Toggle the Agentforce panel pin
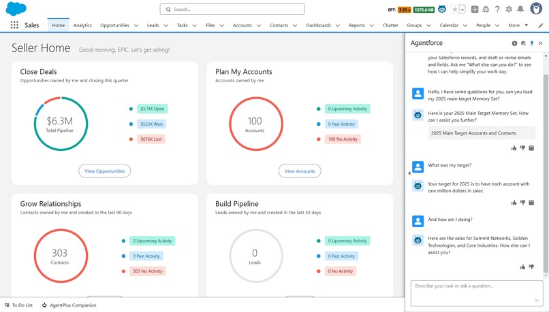 pyautogui.click(x=532, y=44)
